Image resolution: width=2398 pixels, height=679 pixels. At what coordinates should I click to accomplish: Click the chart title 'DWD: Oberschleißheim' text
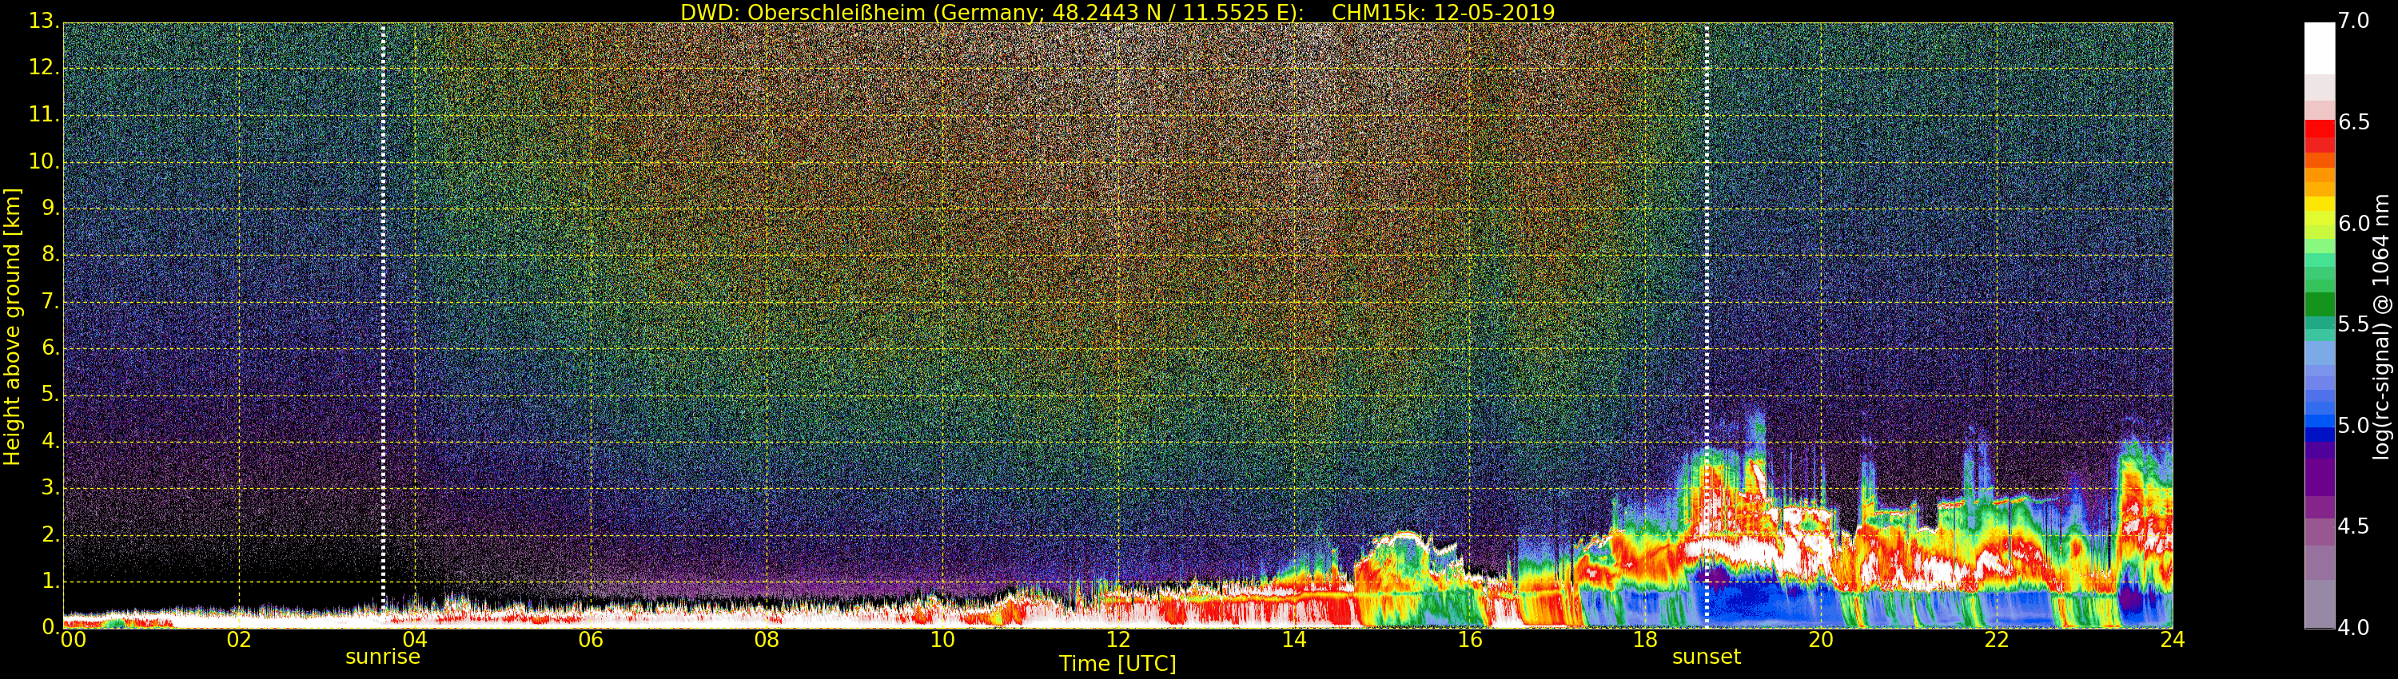803,12
